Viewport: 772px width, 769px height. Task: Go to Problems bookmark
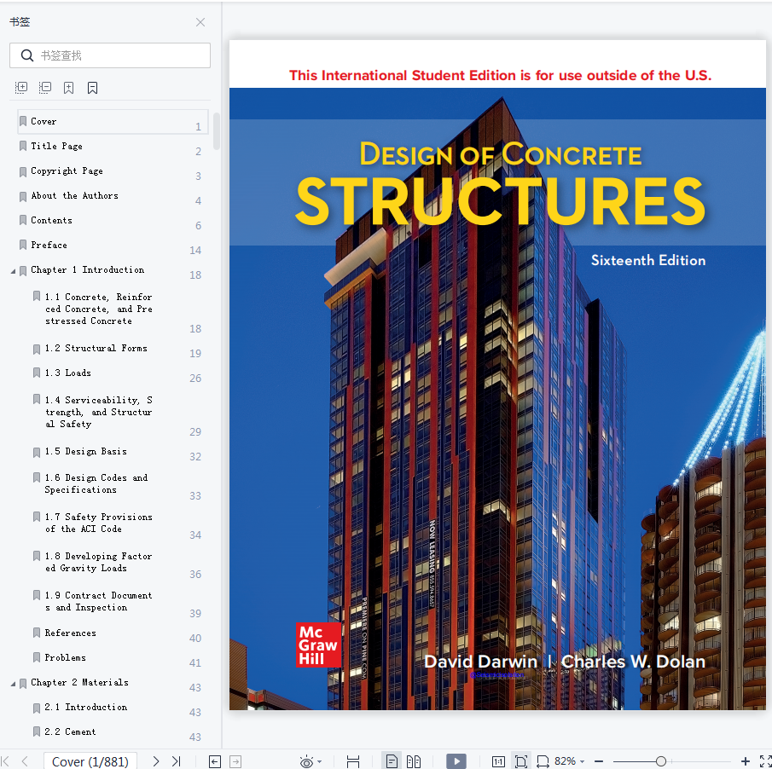pyautogui.click(x=65, y=657)
